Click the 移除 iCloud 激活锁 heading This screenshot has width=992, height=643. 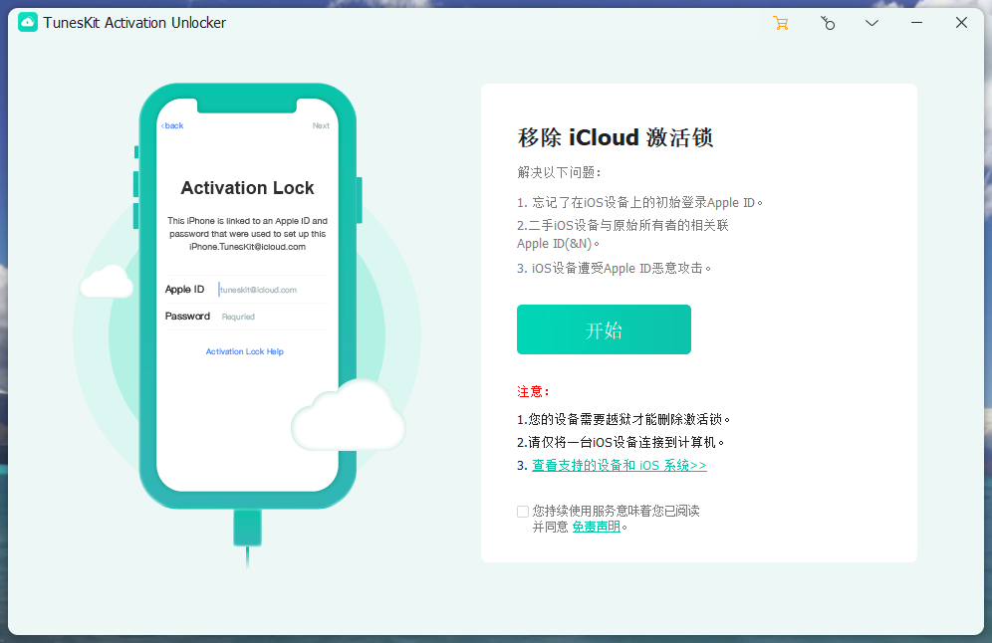[615, 137]
